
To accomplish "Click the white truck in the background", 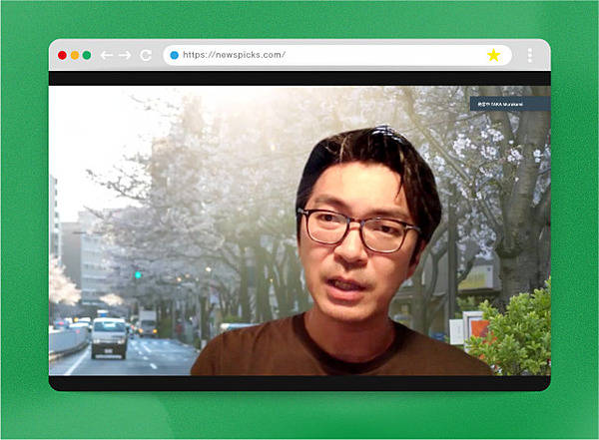I will pos(110,336).
